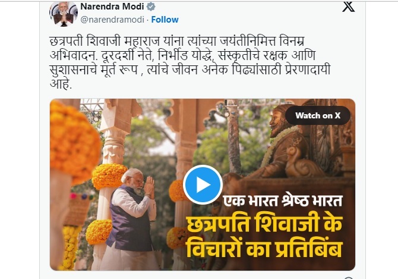Screen dimensions: 398x279
Task: Click the first line of tweet text
Action: (177, 42)
